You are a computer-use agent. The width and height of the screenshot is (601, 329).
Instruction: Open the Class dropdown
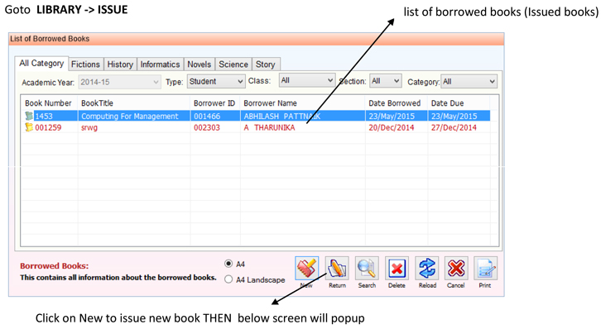point(307,80)
